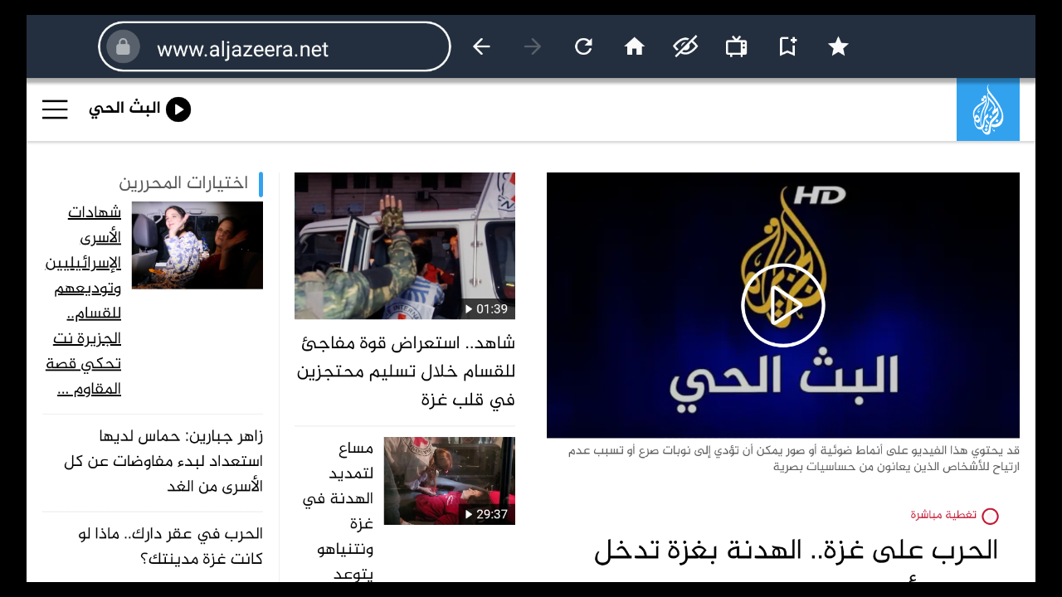Image resolution: width=1062 pixels, height=597 pixels.
Task: Add bookmark with bookmark-plus icon
Action: (x=787, y=46)
